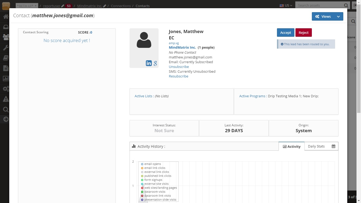This screenshot has width=361, height=203.
Task: Accept the routed lead
Action: (285, 33)
